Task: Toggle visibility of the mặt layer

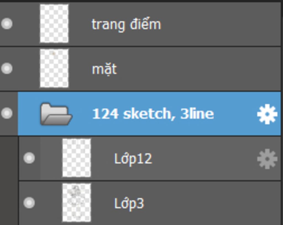Action: pos(7,68)
